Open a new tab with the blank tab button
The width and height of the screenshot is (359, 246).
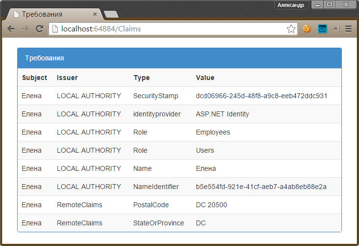point(111,14)
